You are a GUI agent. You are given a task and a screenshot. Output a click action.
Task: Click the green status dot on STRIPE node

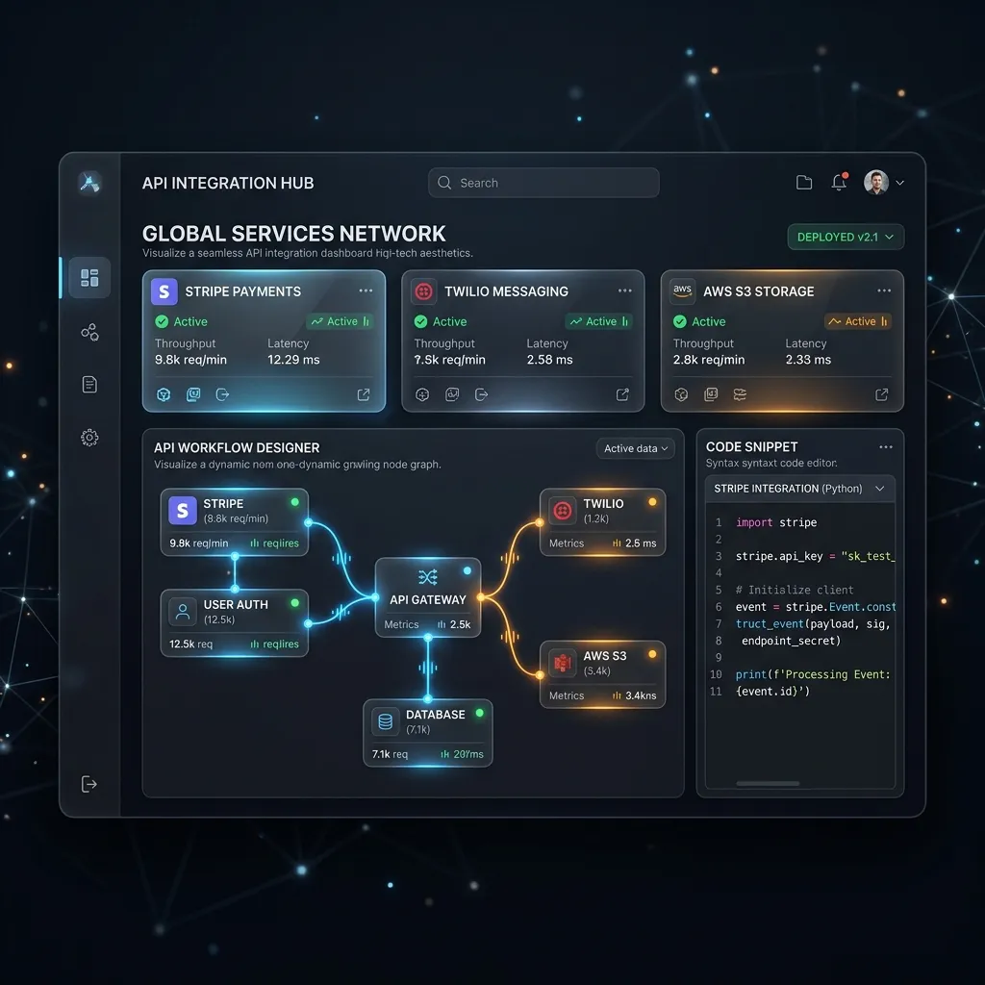tap(294, 502)
